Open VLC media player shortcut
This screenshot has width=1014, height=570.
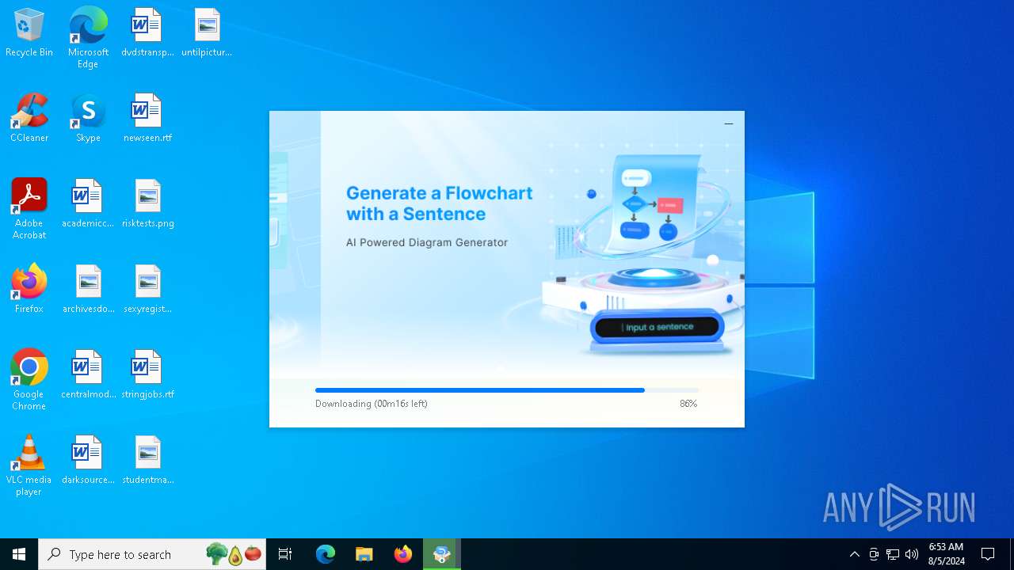pyautogui.click(x=29, y=465)
